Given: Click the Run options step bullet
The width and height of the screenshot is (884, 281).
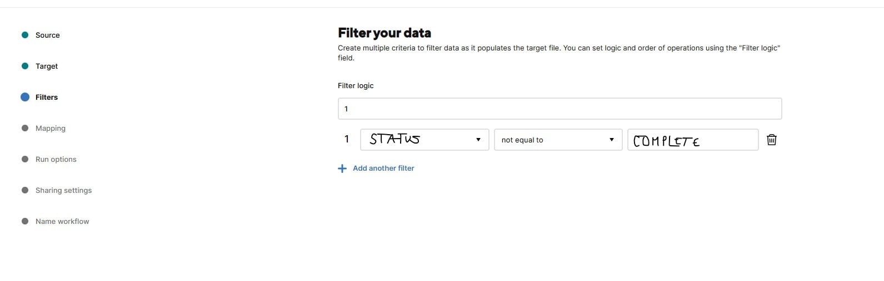Looking at the screenshot, I should point(25,159).
